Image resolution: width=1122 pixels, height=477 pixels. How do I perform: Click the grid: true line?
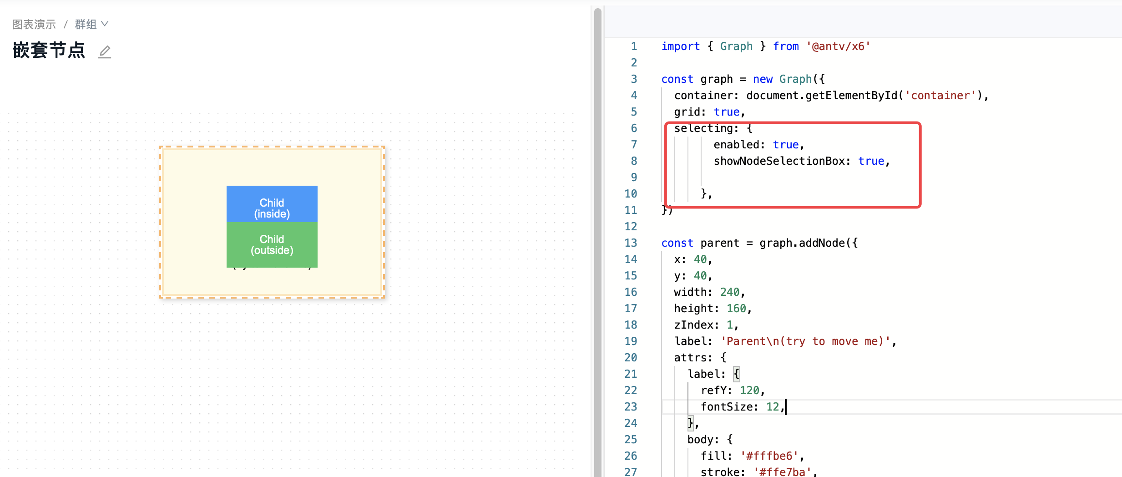pos(709,112)
